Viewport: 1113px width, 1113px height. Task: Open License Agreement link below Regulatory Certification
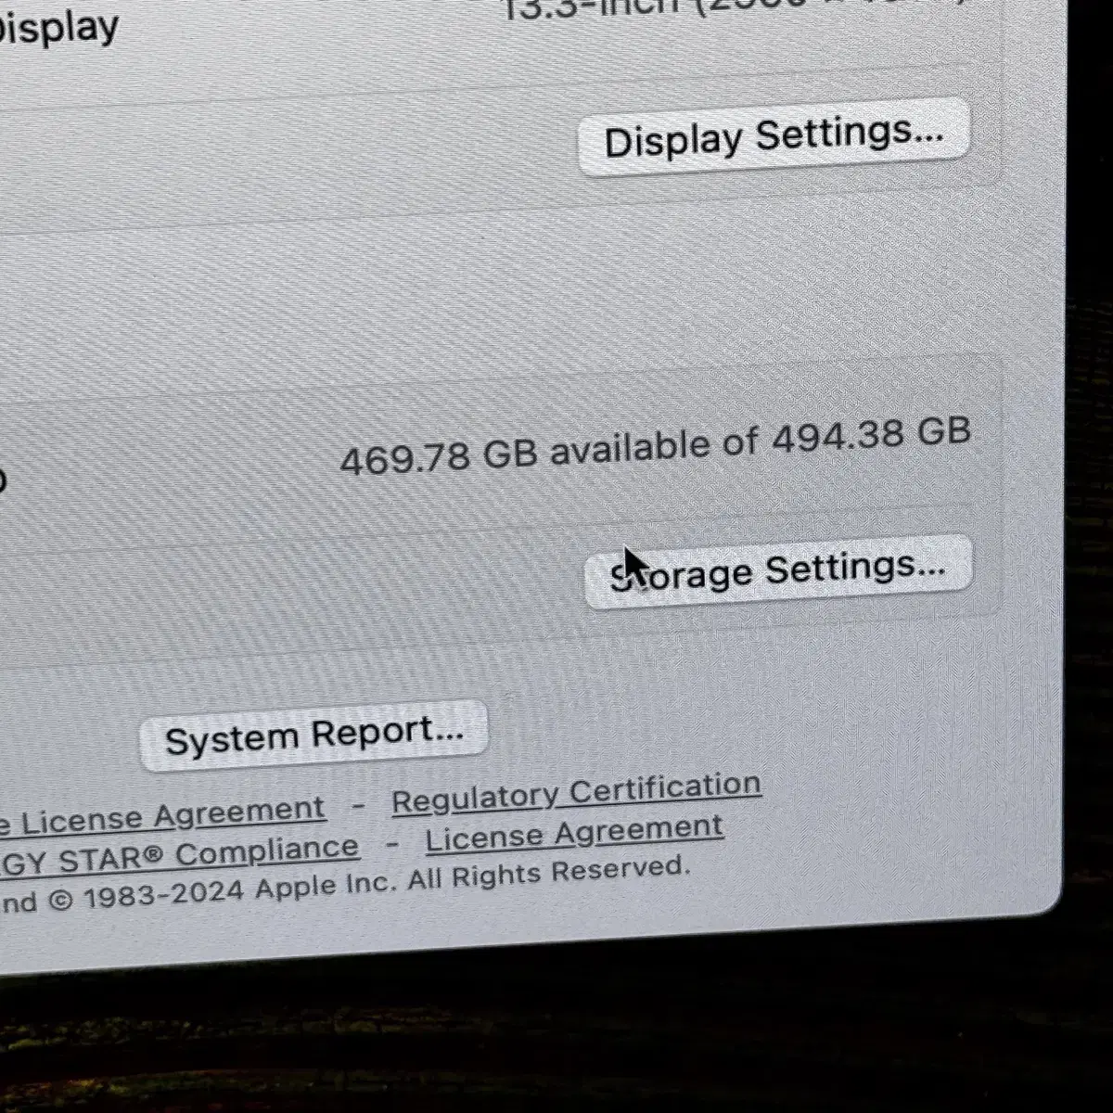[x=574, y=833]
